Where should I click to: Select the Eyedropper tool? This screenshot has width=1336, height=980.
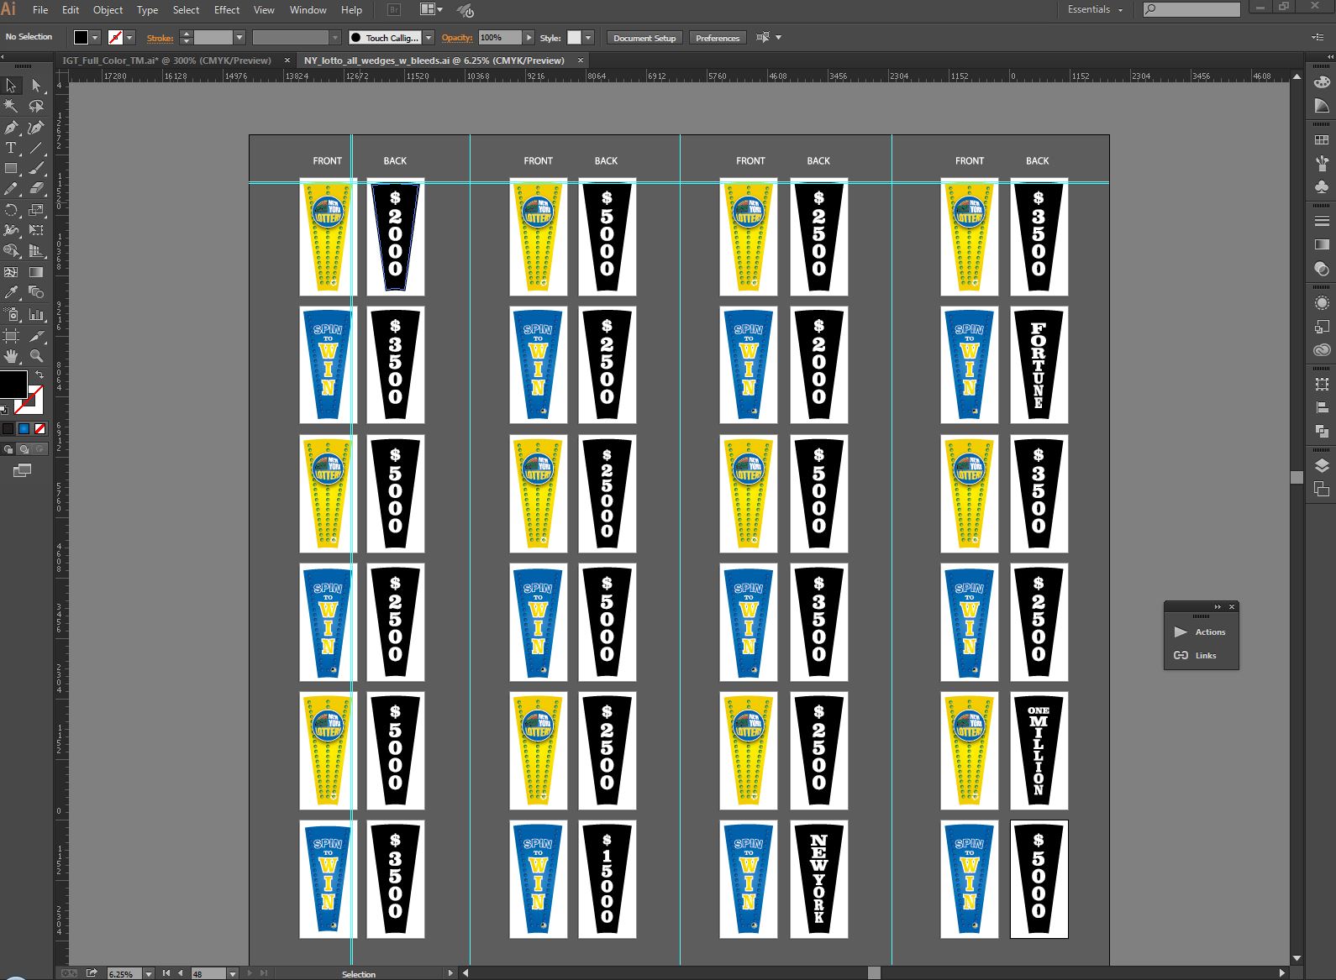pos(11,293)
